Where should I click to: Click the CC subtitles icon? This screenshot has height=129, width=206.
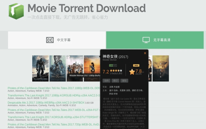point(50,40)
